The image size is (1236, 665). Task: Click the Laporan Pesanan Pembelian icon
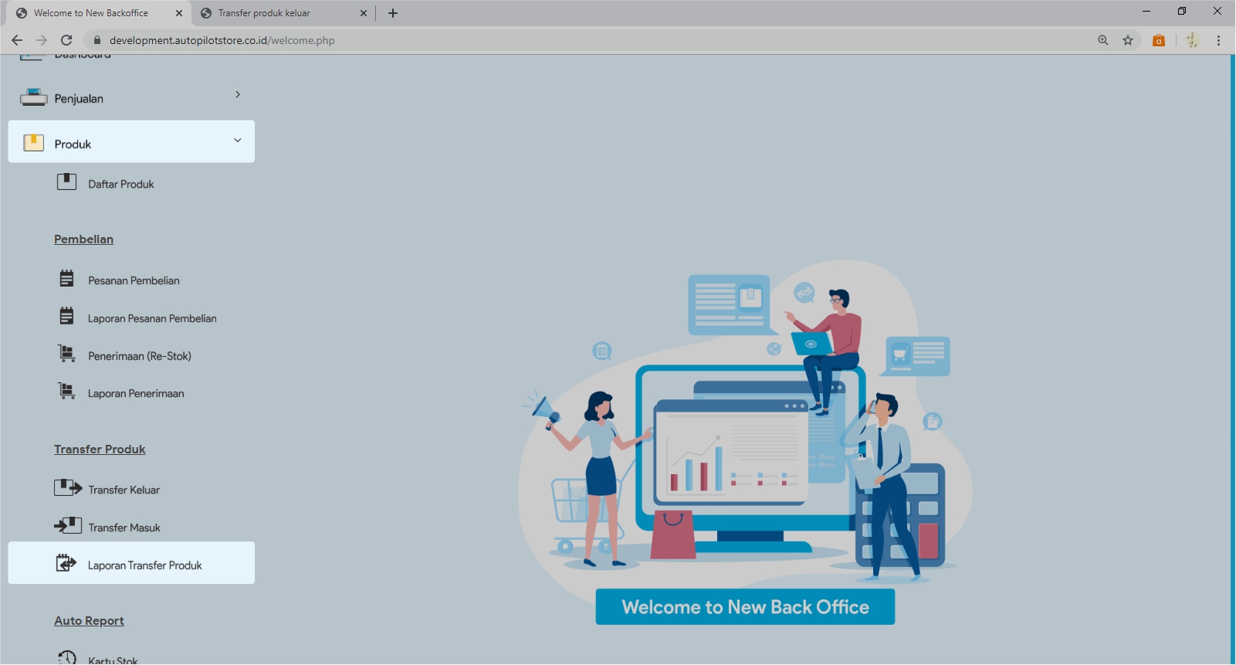67,317
